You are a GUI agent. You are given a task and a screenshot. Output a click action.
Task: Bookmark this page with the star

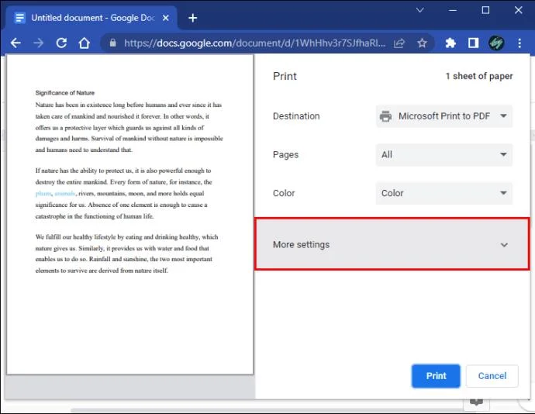coord(422,43)
